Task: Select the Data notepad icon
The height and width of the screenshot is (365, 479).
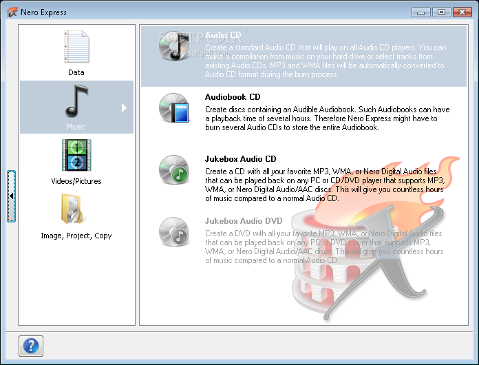Action: (76, 48)
